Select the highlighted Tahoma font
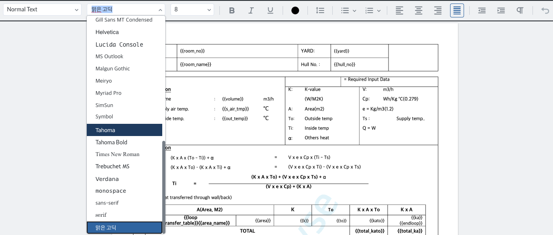This screenshot has height=235, width=553. tap(124, 130)
